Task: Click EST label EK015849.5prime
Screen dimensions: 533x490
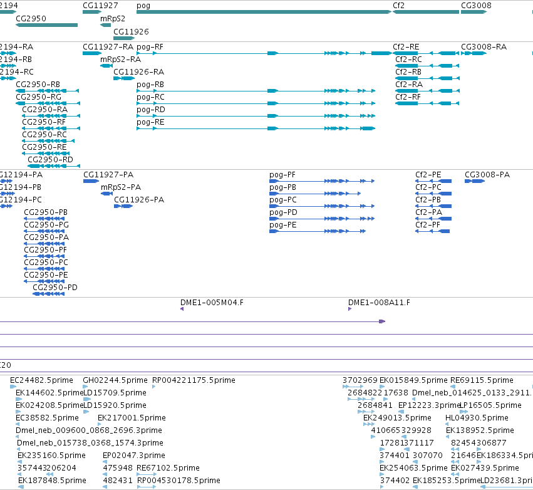Action: tap(413, 380)
